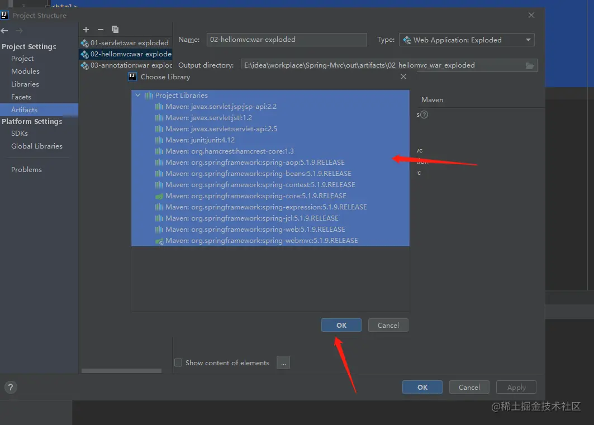Add a new artifact with plus icon
594x425 pixels.
(86, 30)
